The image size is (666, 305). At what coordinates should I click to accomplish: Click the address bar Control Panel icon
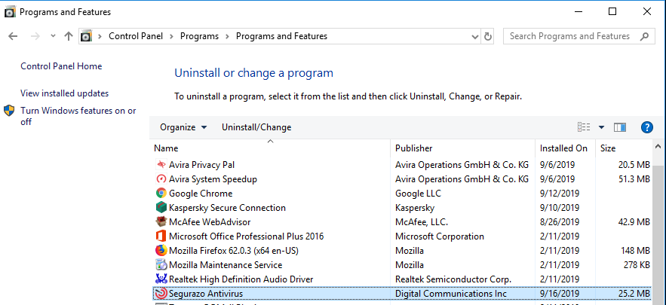pos(86,36)
